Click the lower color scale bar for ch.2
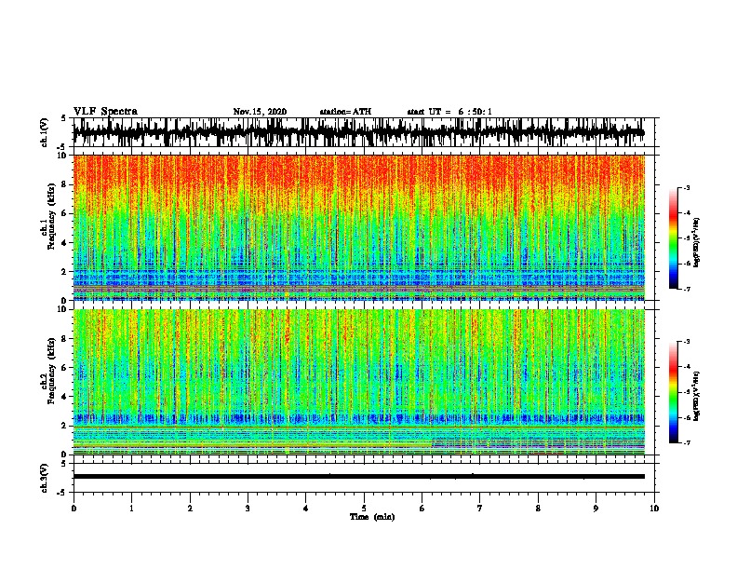 pos(674,392)
